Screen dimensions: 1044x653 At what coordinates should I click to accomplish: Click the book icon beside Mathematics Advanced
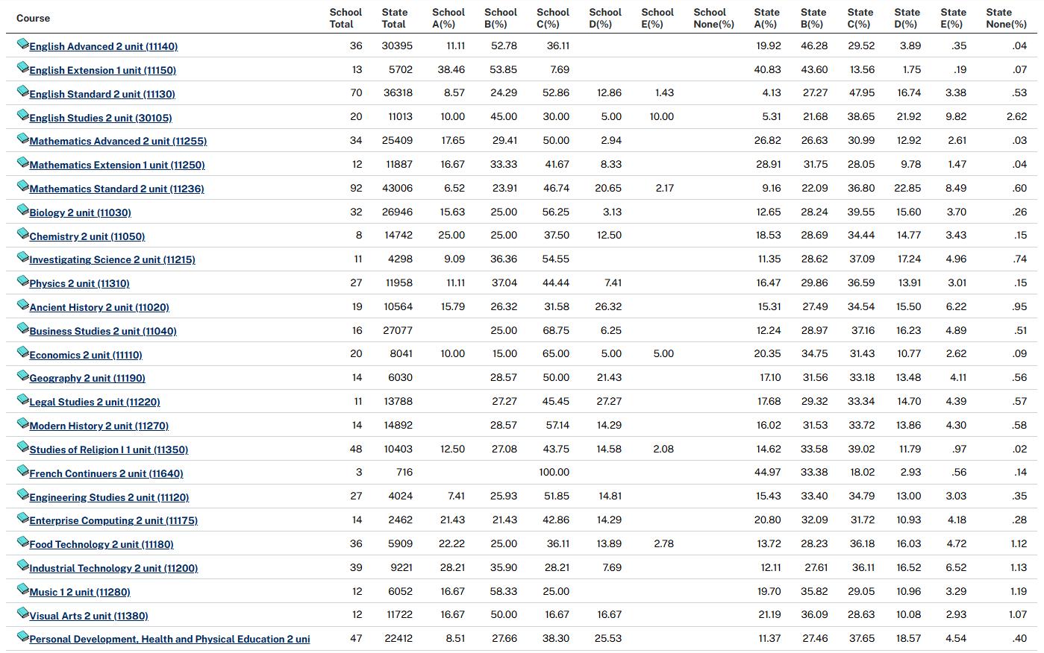(x=22, y=139)
